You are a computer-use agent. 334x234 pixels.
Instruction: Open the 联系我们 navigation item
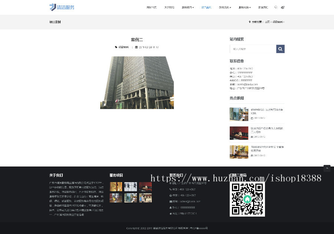coord(263,7)
